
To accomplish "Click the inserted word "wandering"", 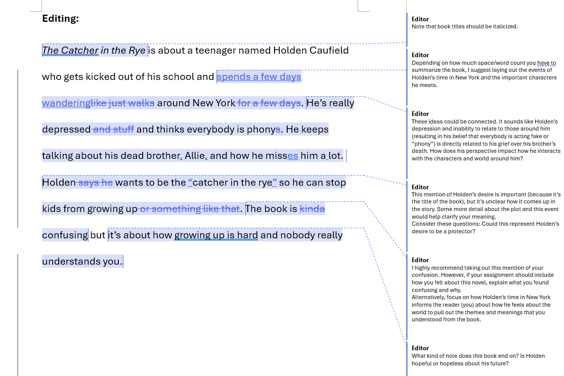I will click(x=66, y=103).
